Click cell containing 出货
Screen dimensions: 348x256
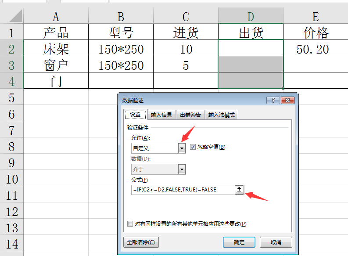coord(251,32)
